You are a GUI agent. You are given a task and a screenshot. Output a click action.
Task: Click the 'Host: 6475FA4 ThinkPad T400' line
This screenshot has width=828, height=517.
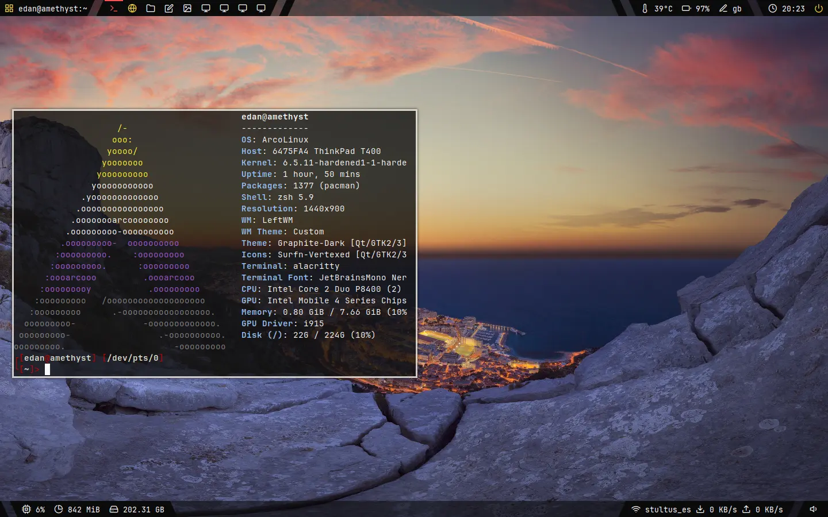311,151
